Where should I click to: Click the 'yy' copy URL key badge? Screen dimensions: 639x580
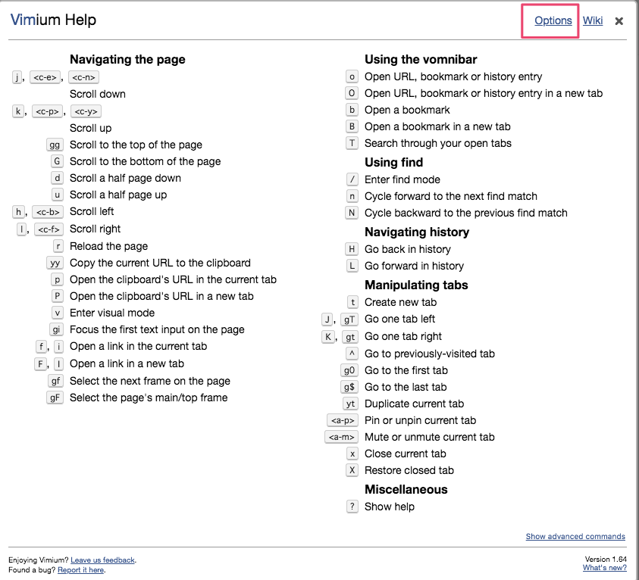click(55, 263)
